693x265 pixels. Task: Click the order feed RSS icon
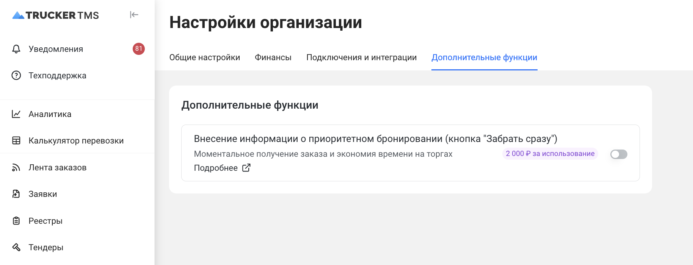pos(16,167)
